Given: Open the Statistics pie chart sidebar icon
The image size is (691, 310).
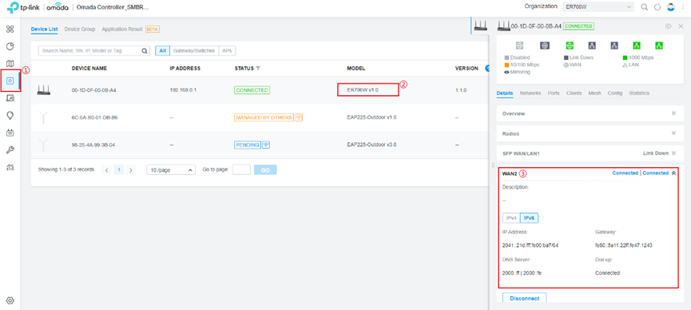Looking at the screenshot, I should coord(10,46).
